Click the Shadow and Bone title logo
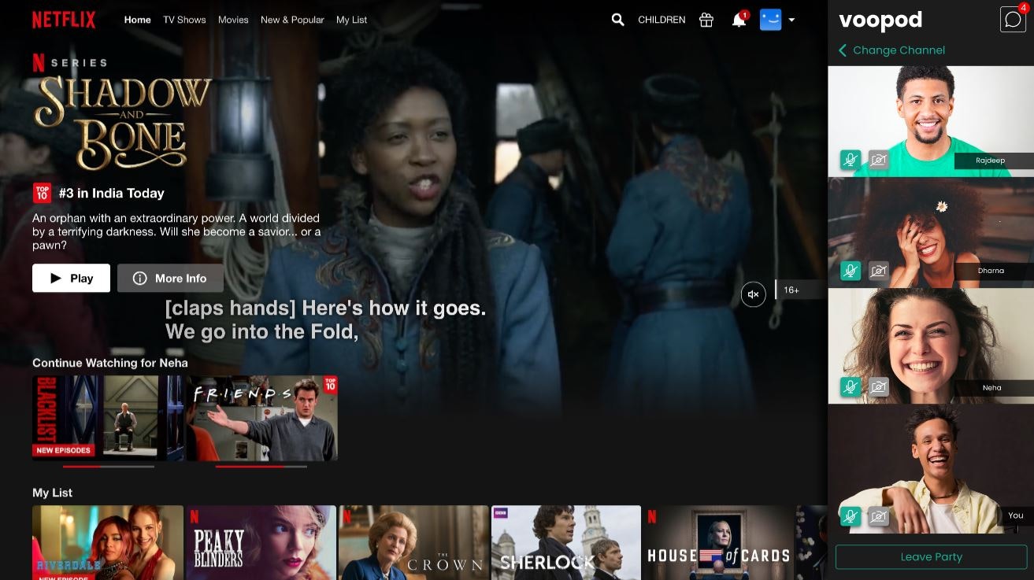Image resolution: width=1034 pixels, height=580 pixels. point(123,123)
